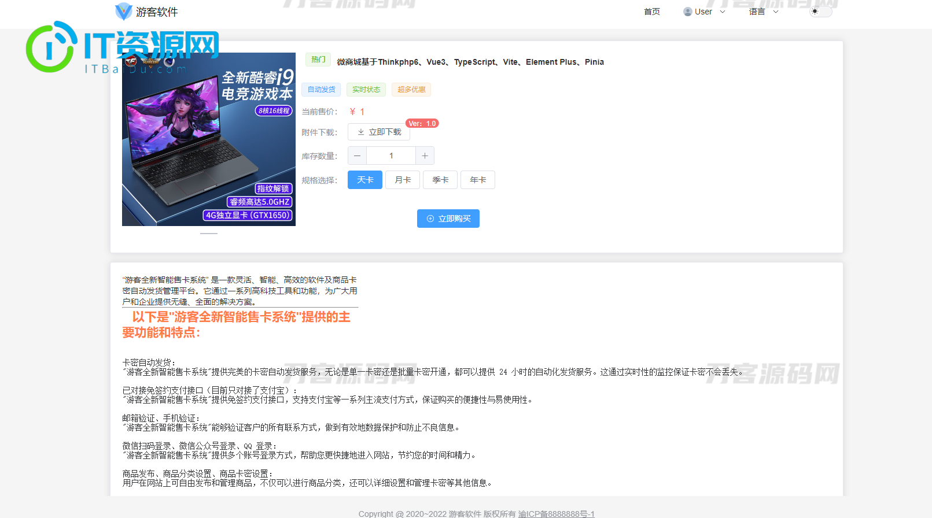
Task: Click the gaming laptop product image
Action: tap(209, 139)
